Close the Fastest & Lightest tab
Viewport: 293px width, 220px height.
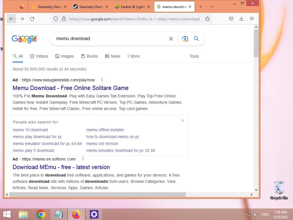point(149,7)
